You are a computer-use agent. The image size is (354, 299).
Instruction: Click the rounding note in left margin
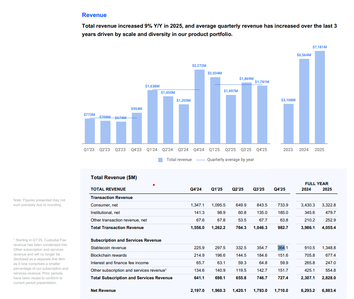click(x=39, y=202)
